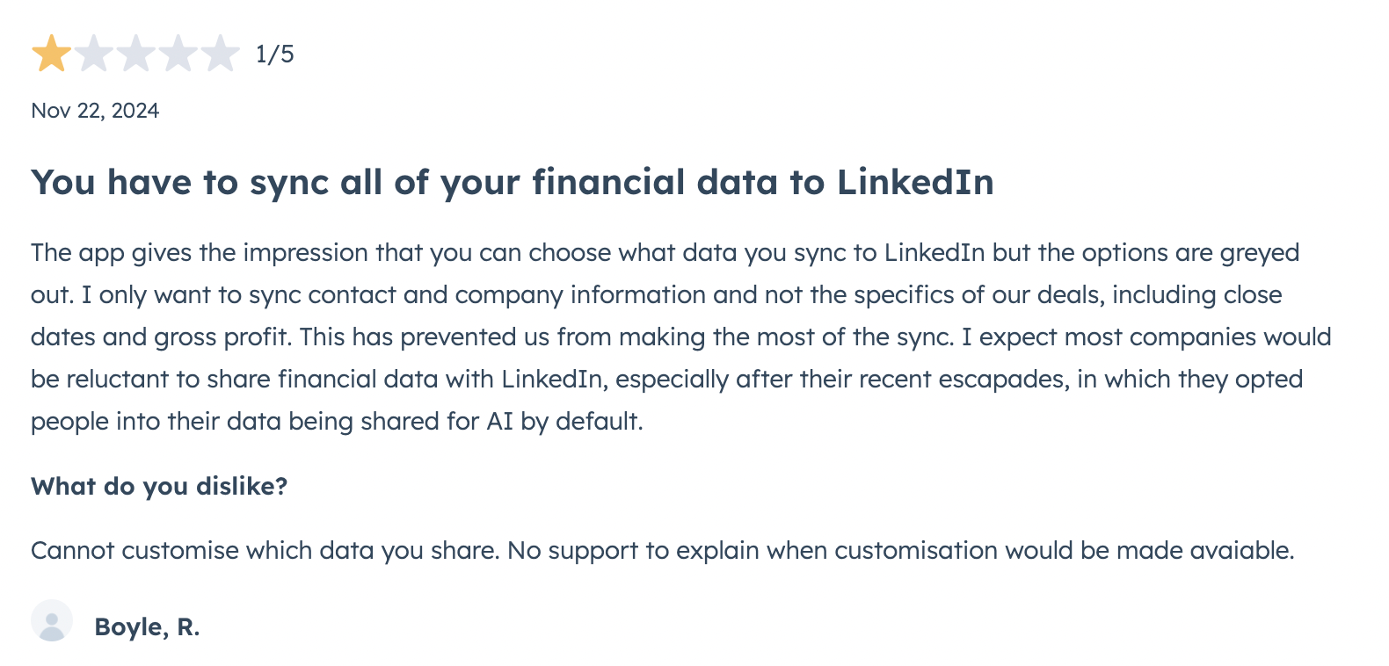Viewport: 1389px width, 666px height.
Task: Click the first filled gold star
Action: tap(52, 54)
